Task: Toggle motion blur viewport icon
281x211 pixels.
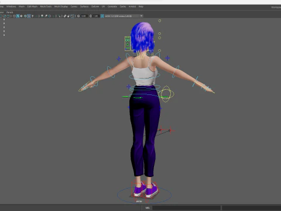Action: (46, 16)
